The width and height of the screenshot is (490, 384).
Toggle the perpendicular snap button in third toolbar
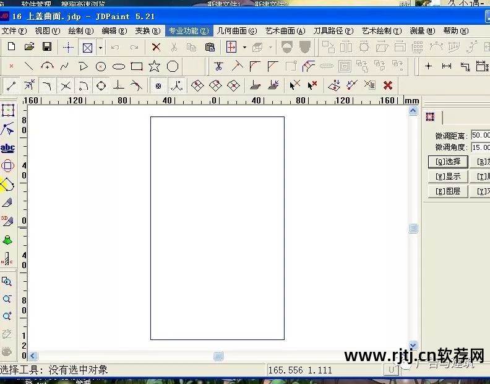tap(118, 85)
